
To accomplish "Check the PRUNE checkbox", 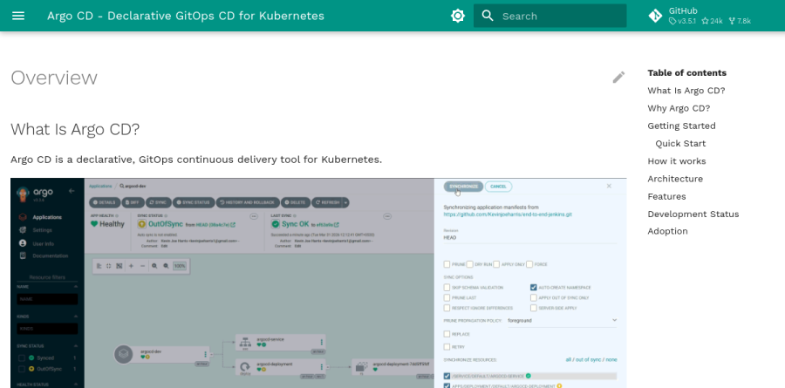I will (447, 264).
